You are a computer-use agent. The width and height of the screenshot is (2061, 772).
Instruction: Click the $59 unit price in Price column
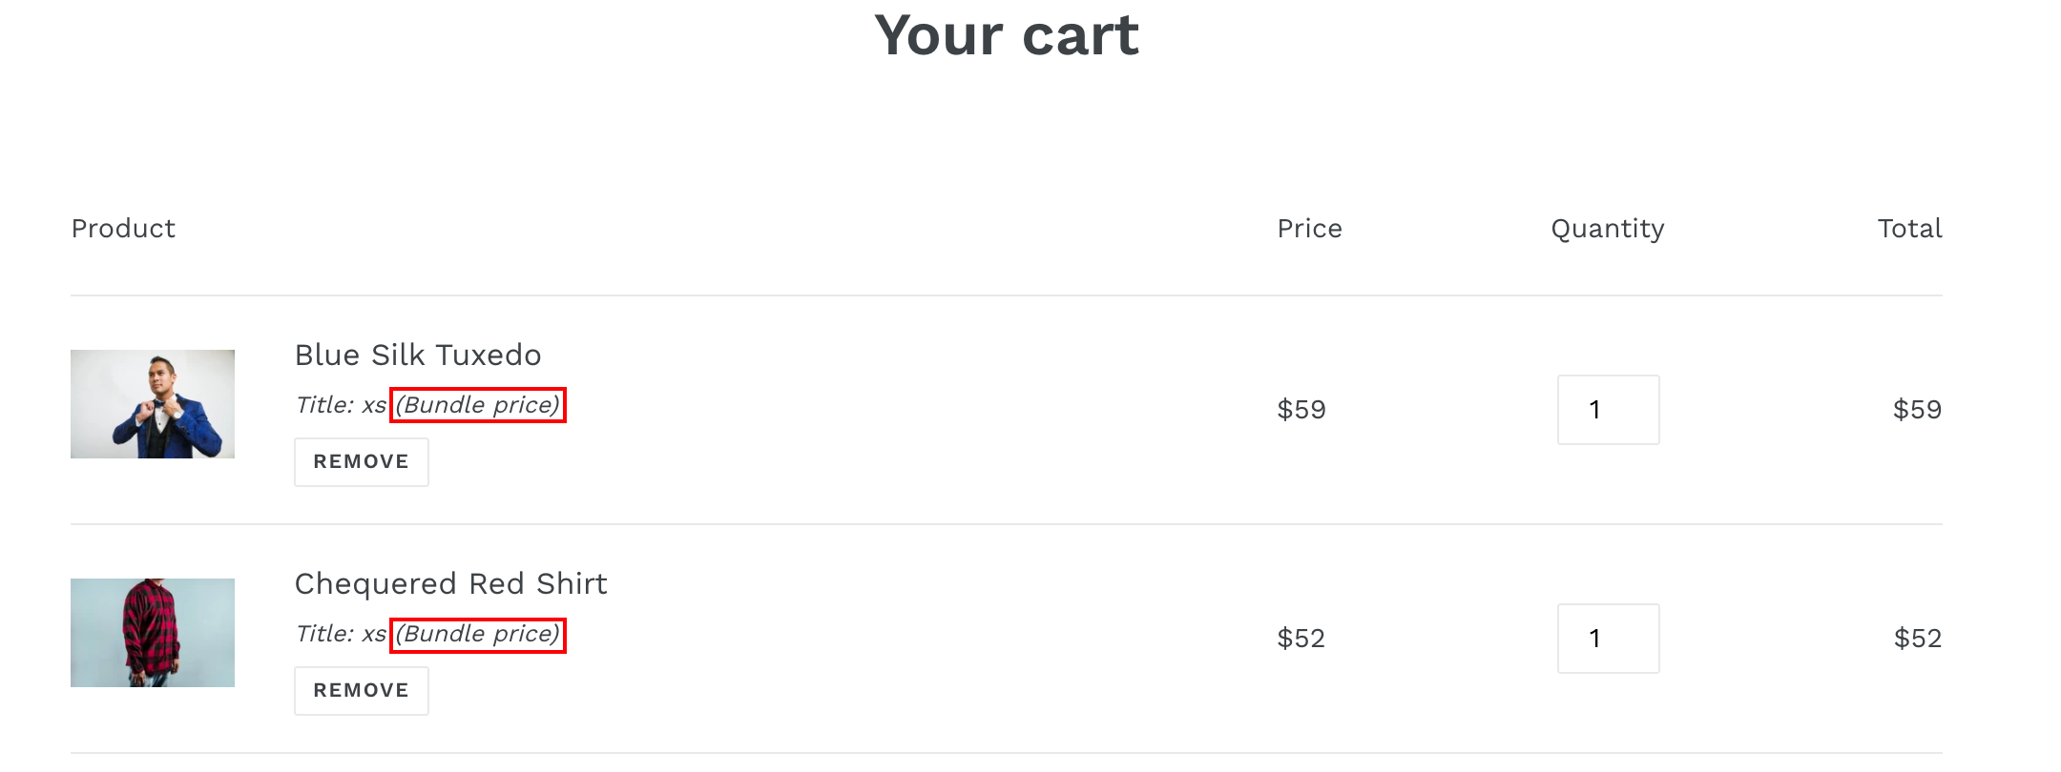pyautogui.click(x=1301, y=410)
